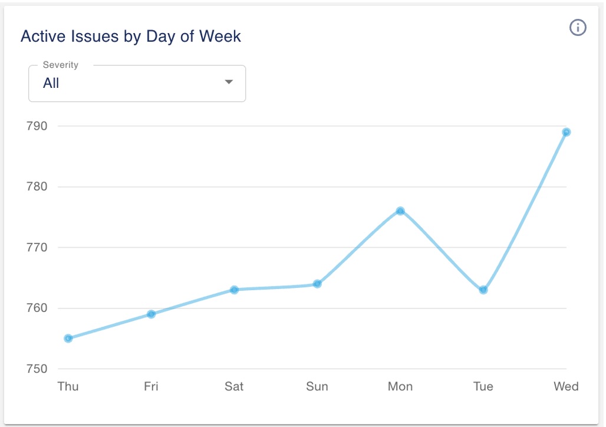This screenshot has width=606, height=427.
Task: Click the Mon x-axis label
Action: click(x=400, y=387)
